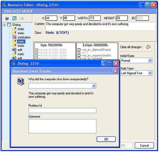Click the Cancel button
The image size is (159, 152).
click(x=144, y=145)
